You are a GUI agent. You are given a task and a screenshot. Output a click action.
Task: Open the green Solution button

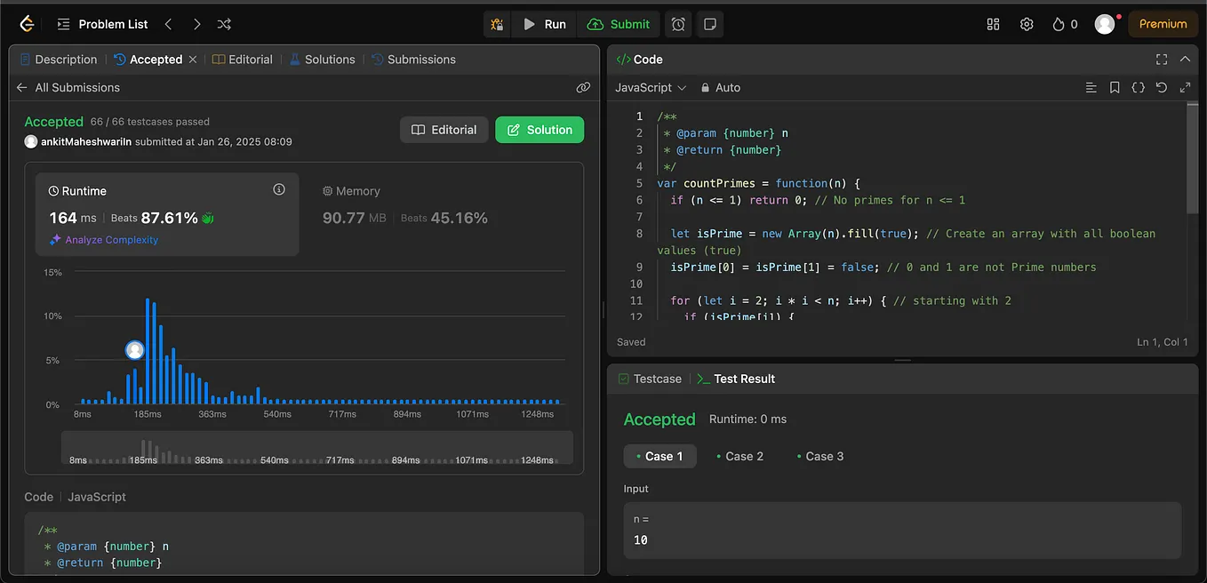(x=540, y=130)
